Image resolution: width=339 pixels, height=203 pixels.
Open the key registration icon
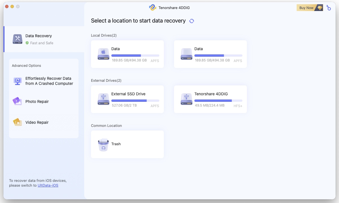(x=329, y=8)
